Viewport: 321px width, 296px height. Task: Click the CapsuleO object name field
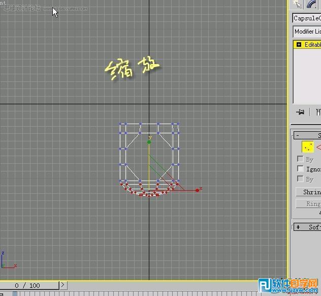306,18
